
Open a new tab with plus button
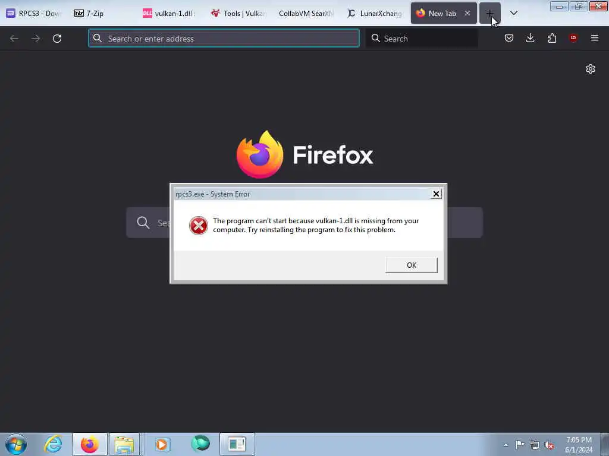[490, 13]
